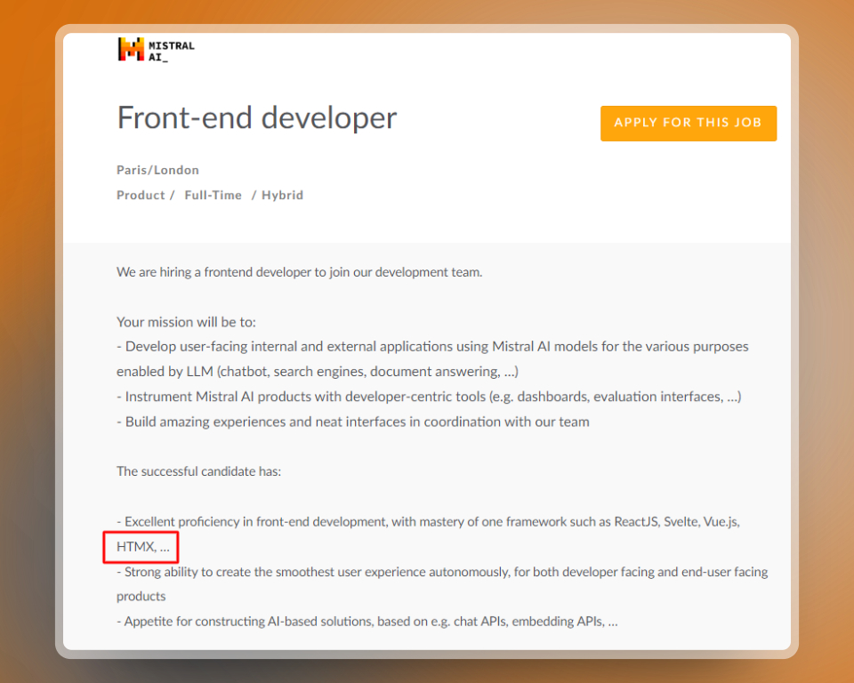Click the 'Excellent proficiency in front-end development' line
854x683 pixels.
coord(428,522)
